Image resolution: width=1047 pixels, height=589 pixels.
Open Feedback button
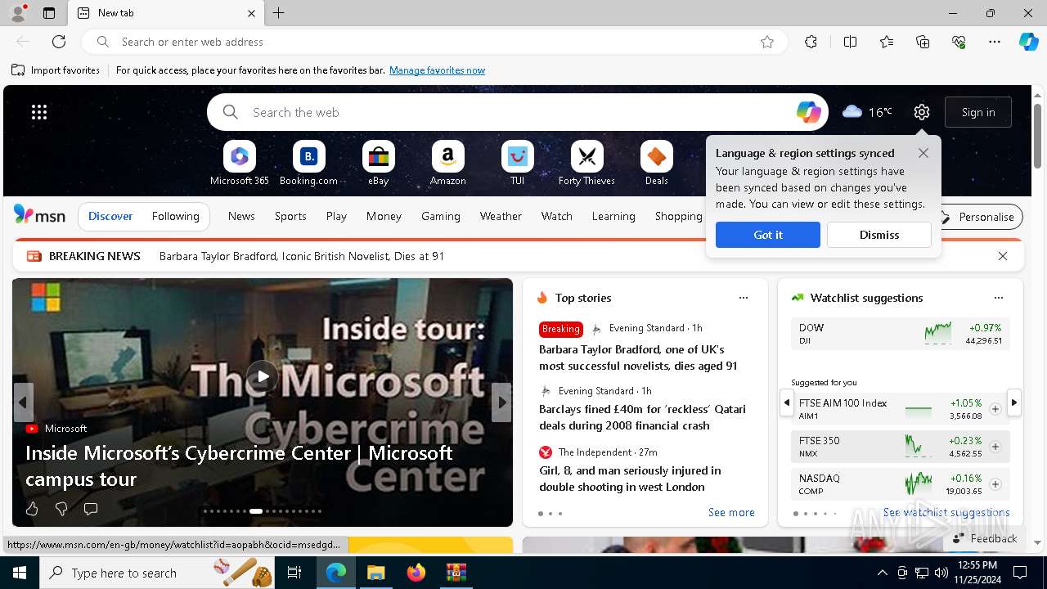(985, 538)
